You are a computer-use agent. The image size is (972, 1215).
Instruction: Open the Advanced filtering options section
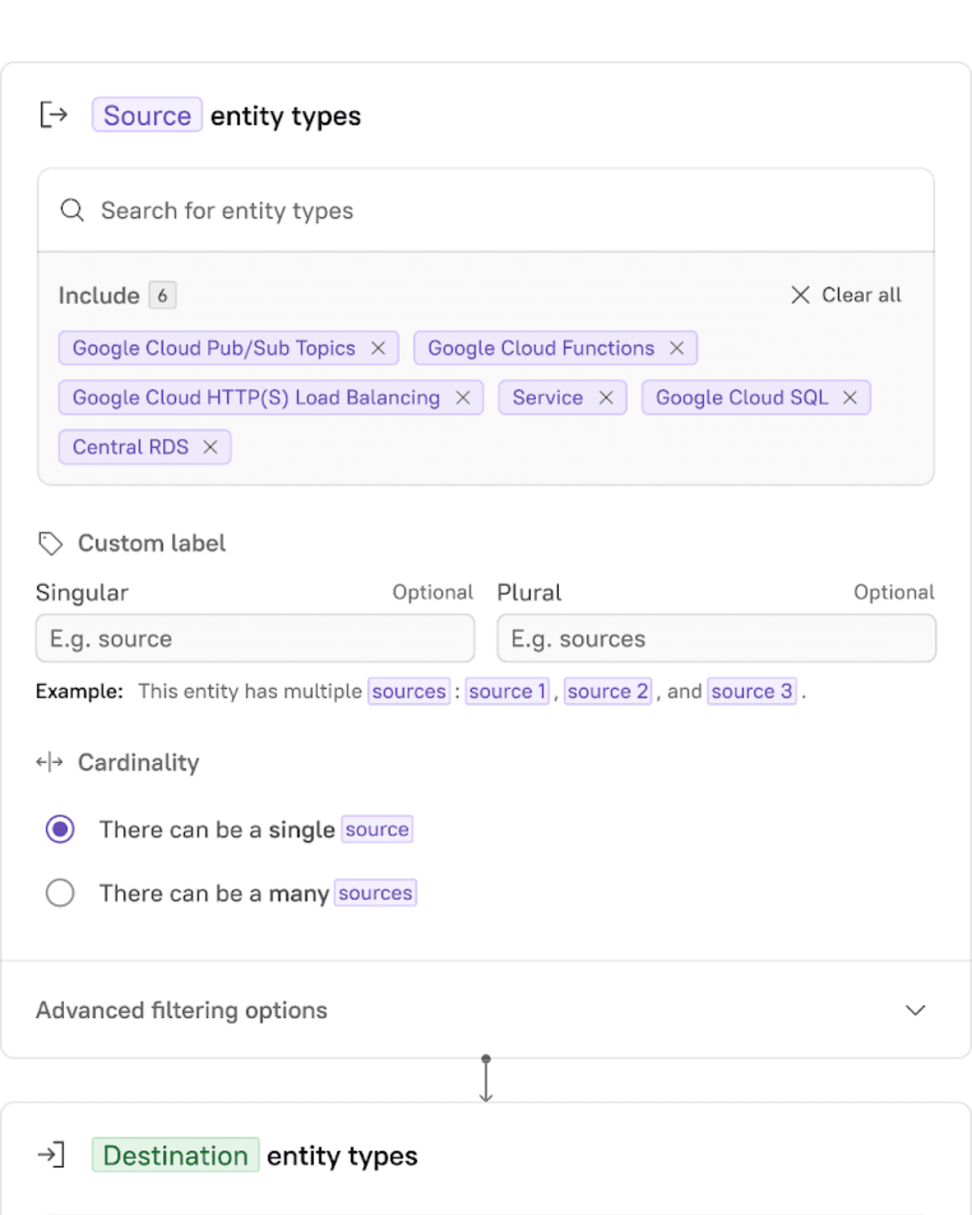181,1010
